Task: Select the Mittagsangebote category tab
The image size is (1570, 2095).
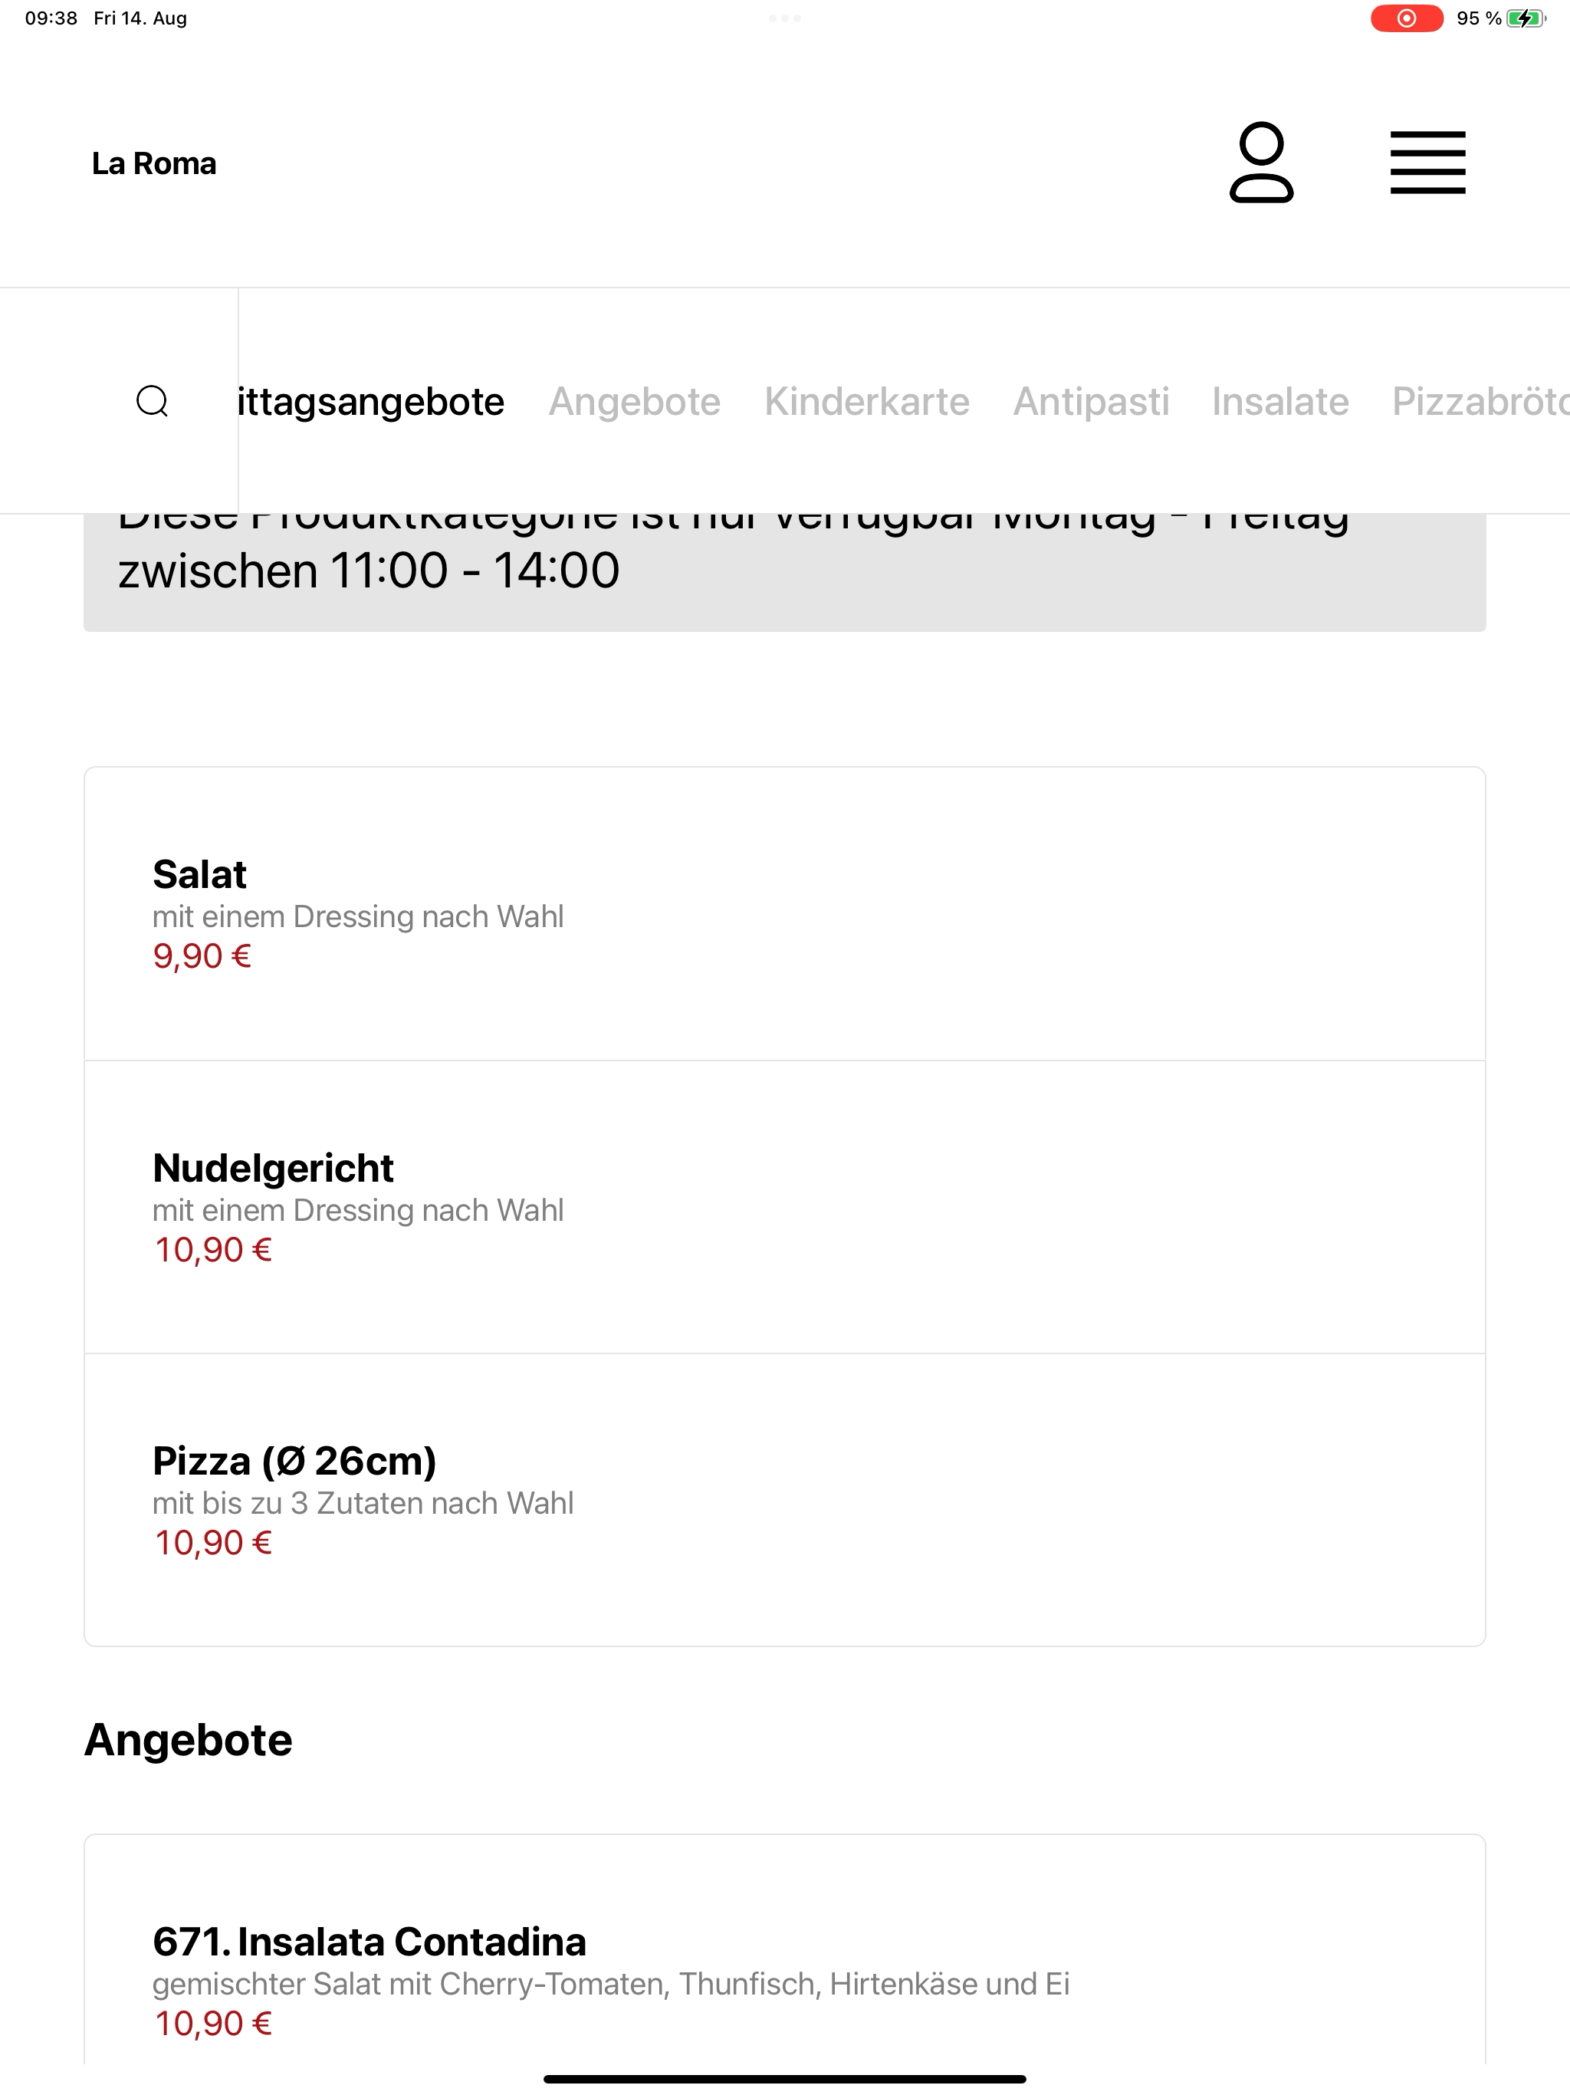Action: tap(371, 402)
